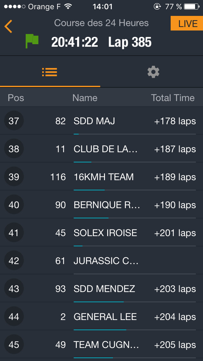Sort by the Pos column header
The height and width of the screenshot is (361, 203).
point(16,98)
